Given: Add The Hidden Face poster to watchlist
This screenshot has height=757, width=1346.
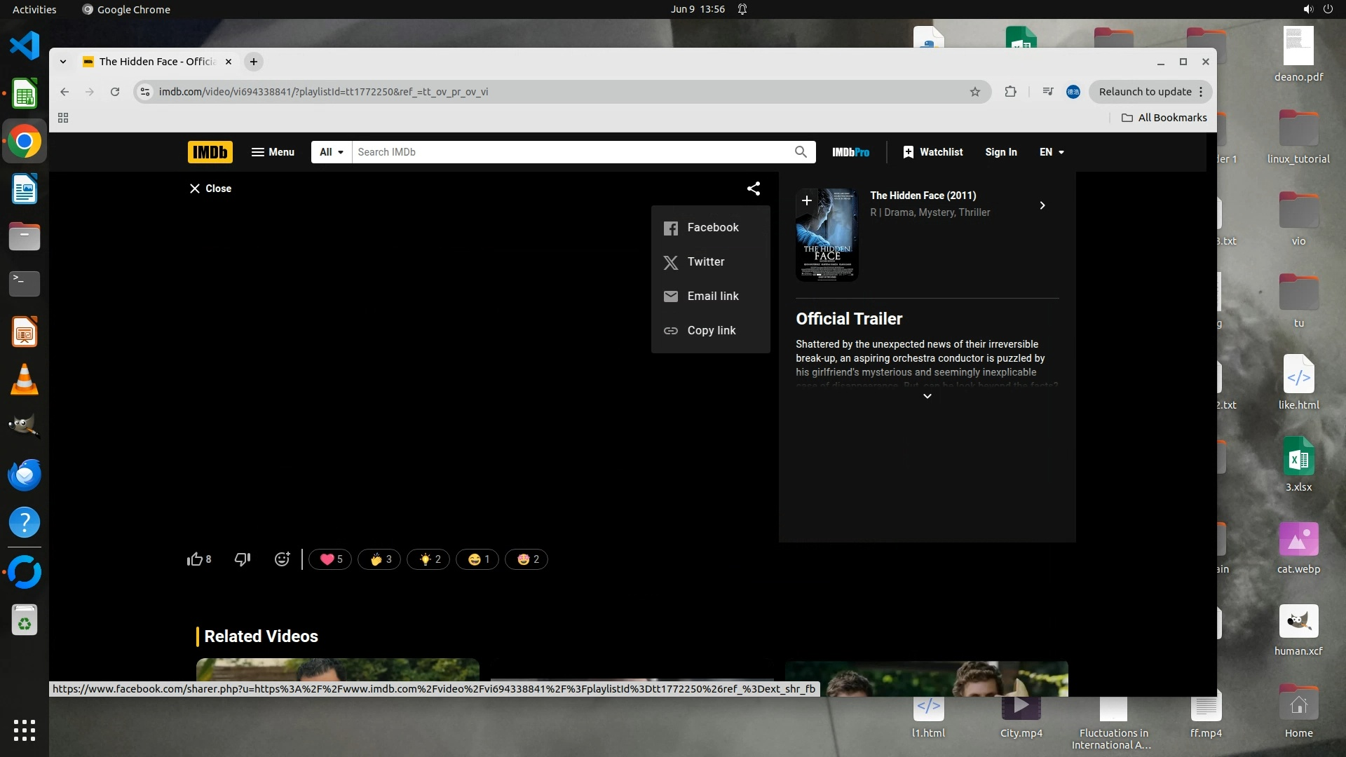Looking at the screenshot, I should (x=807, y=200).
